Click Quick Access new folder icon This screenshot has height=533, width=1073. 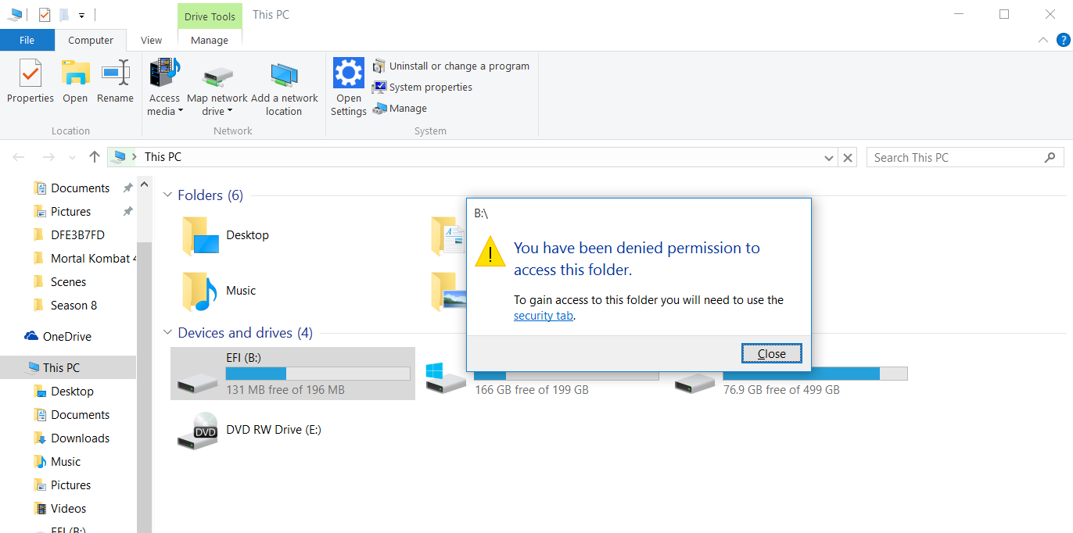click(x=64, y=14)
